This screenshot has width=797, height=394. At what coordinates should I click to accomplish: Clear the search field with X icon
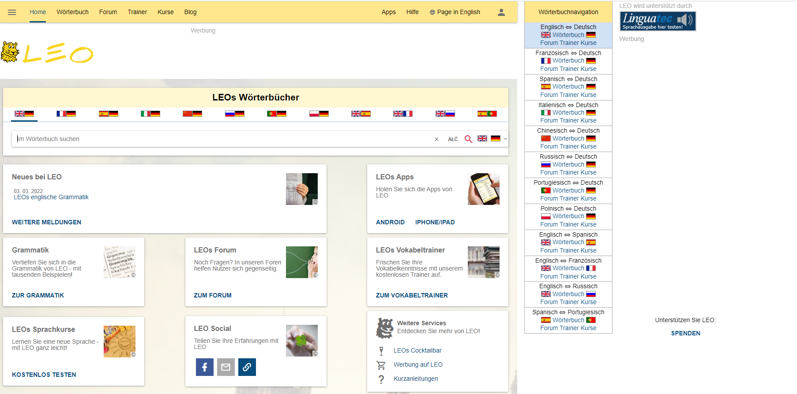436,139
